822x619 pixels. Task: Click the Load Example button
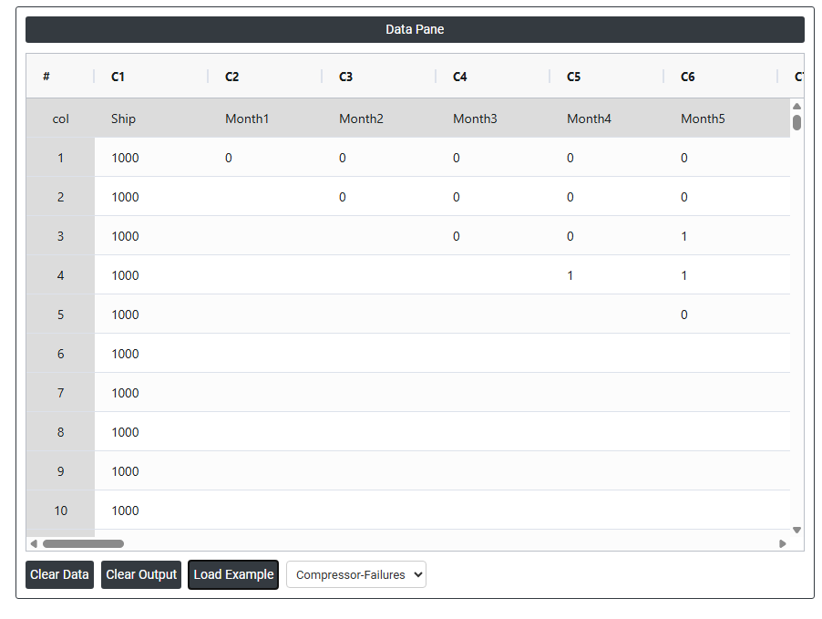tap(233, 574)
